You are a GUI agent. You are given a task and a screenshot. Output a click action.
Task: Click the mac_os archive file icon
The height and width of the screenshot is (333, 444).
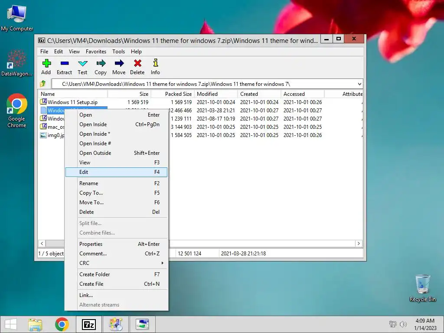coord(43,127)
